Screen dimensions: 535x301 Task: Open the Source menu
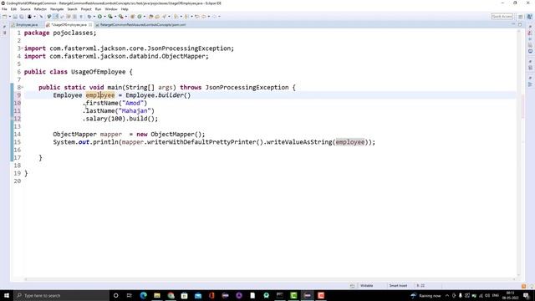pyautogui.click(x=25, y=9)
